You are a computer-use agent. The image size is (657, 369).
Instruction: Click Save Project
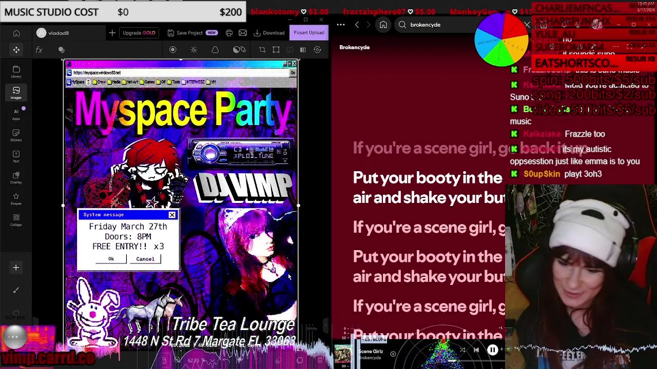tap(192, 33)
